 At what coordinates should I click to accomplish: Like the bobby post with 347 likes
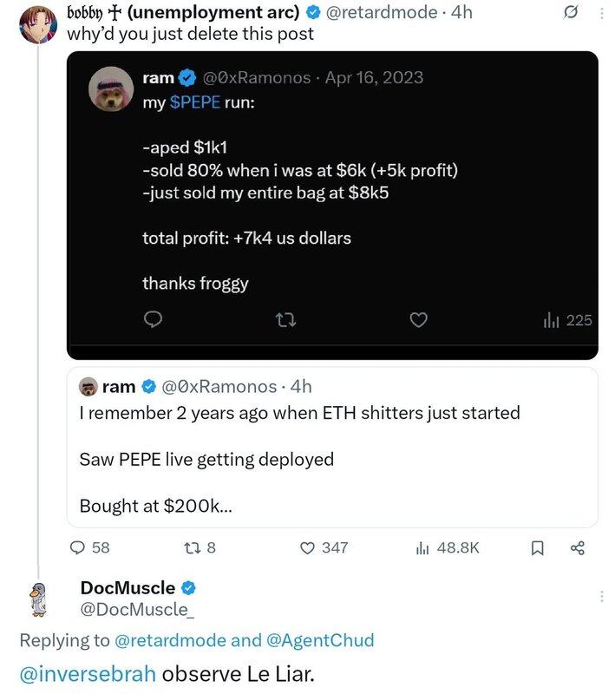(307, 547)
